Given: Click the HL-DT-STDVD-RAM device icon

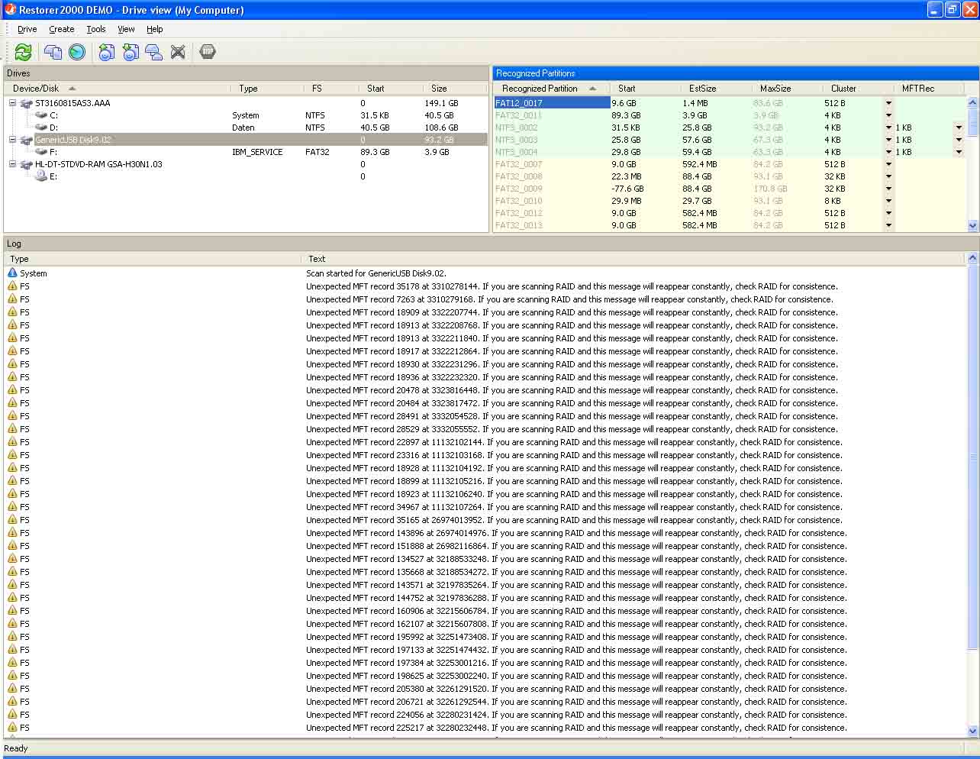Looking at the screenshot, I should tap(26, 164).
